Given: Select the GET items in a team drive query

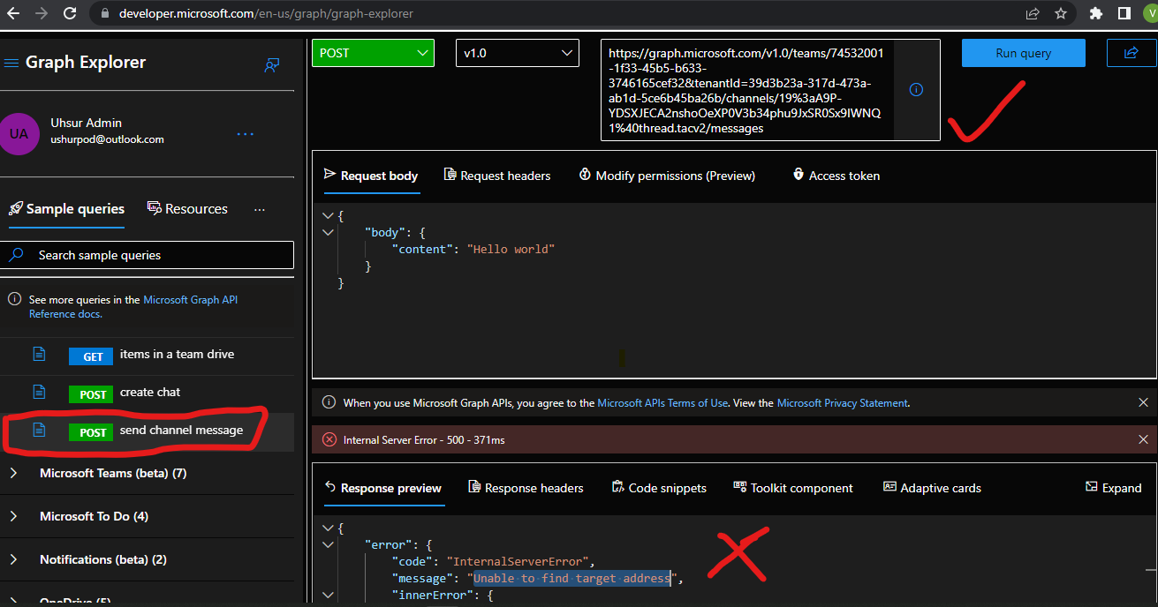Looking at the screenshot, I should tap(147, 355).
